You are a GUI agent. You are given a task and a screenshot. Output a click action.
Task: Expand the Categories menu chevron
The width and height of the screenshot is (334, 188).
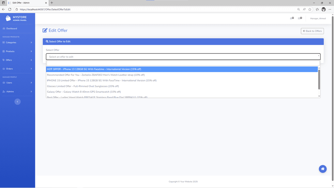tap(31, 42)
